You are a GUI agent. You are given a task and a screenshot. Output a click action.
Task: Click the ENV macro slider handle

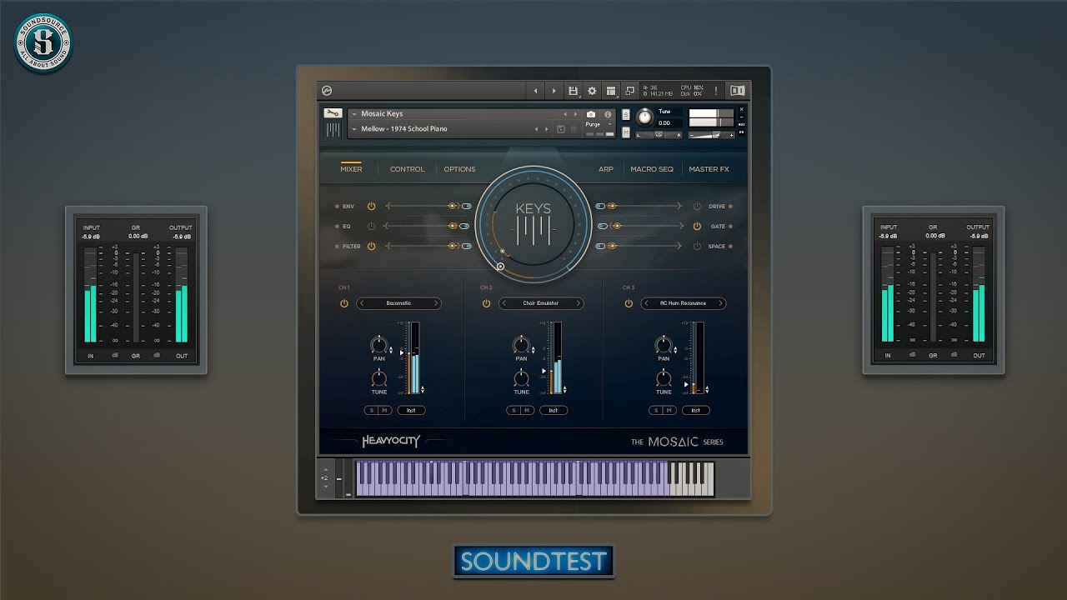coord(453,206)
